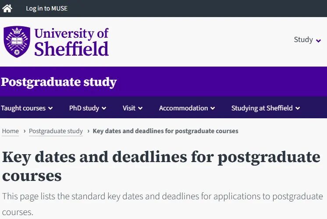Click the chevron beside PhD study
The height and width of the screenshot is (219, 327).
104,108
